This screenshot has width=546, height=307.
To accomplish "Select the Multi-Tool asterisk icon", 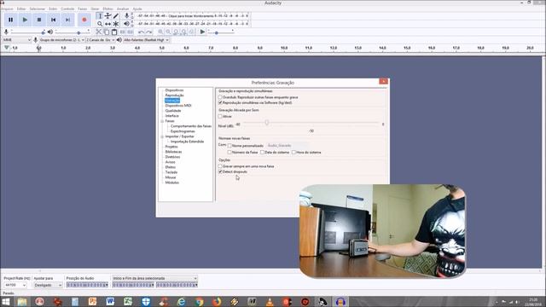I will pyautogui.click(x=116, y=24).
